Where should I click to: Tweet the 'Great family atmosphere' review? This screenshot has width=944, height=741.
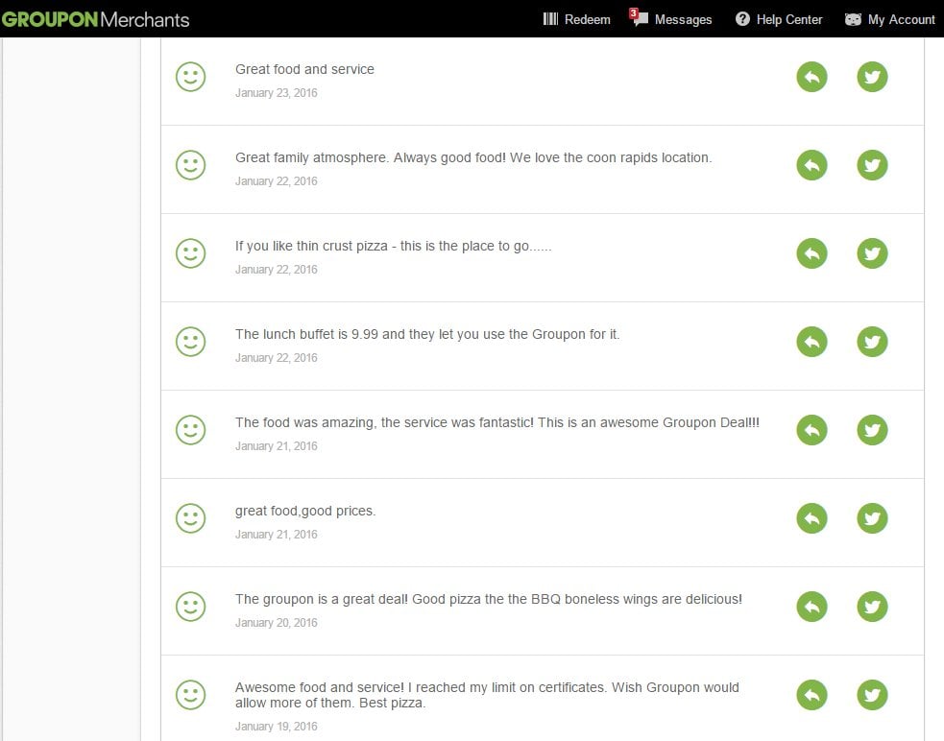coord(872,165)
